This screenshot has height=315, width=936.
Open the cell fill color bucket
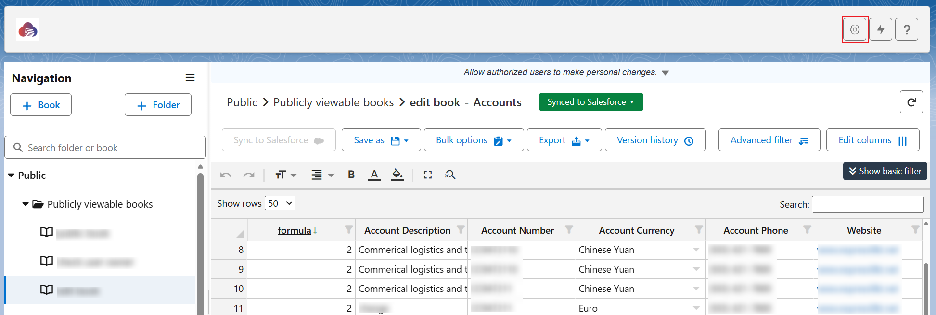tap(397, 175)
